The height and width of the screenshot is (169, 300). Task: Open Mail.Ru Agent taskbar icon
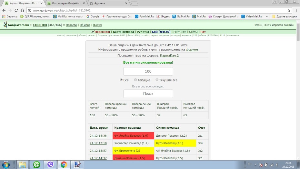coord(36,164)
